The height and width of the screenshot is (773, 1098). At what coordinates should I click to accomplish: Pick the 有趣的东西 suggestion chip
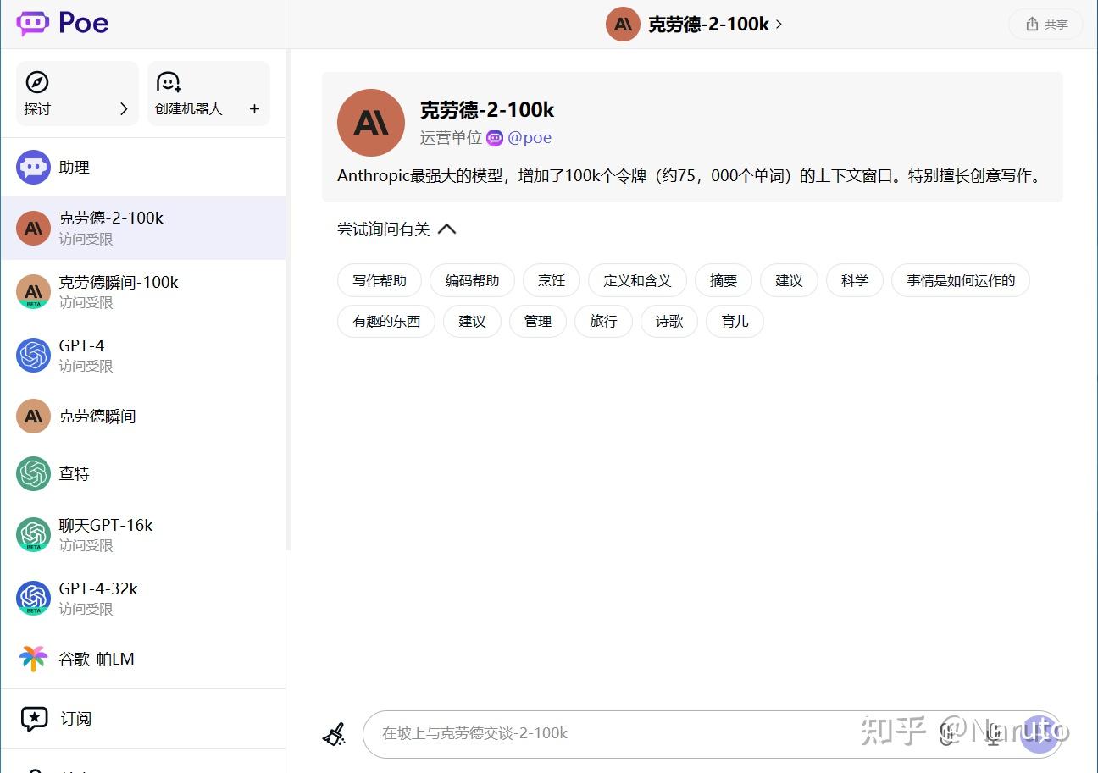pyautogui.click(x=386, y=321)
